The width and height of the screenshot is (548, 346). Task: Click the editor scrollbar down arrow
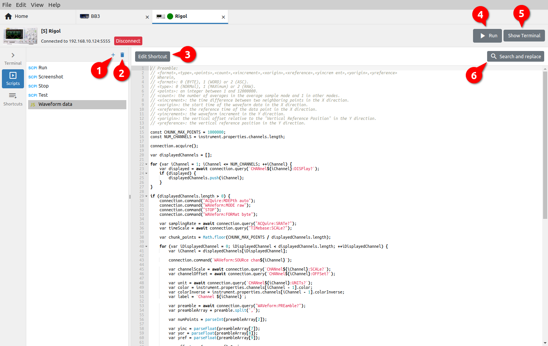point(545,343)
